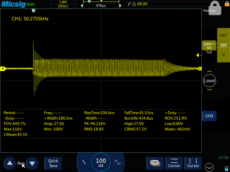Viewport: 230px width, 172px height.
Task: Select the Amp.:27.0V measurement
Action: [54, 124]
